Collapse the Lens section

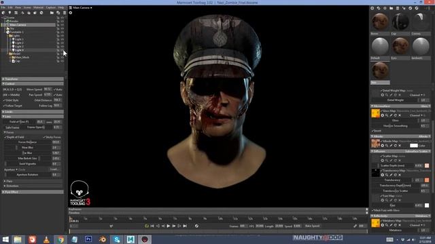(33, 117)
